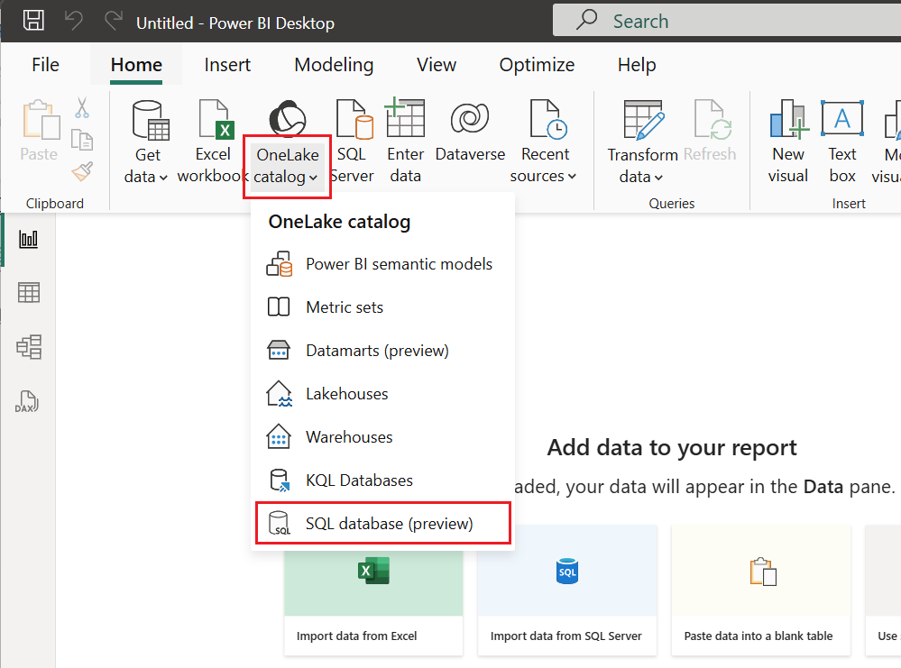This screenshot has width=901, height=668.
Task: Open the Insert ribbon tab
Action: click(227, 64)
